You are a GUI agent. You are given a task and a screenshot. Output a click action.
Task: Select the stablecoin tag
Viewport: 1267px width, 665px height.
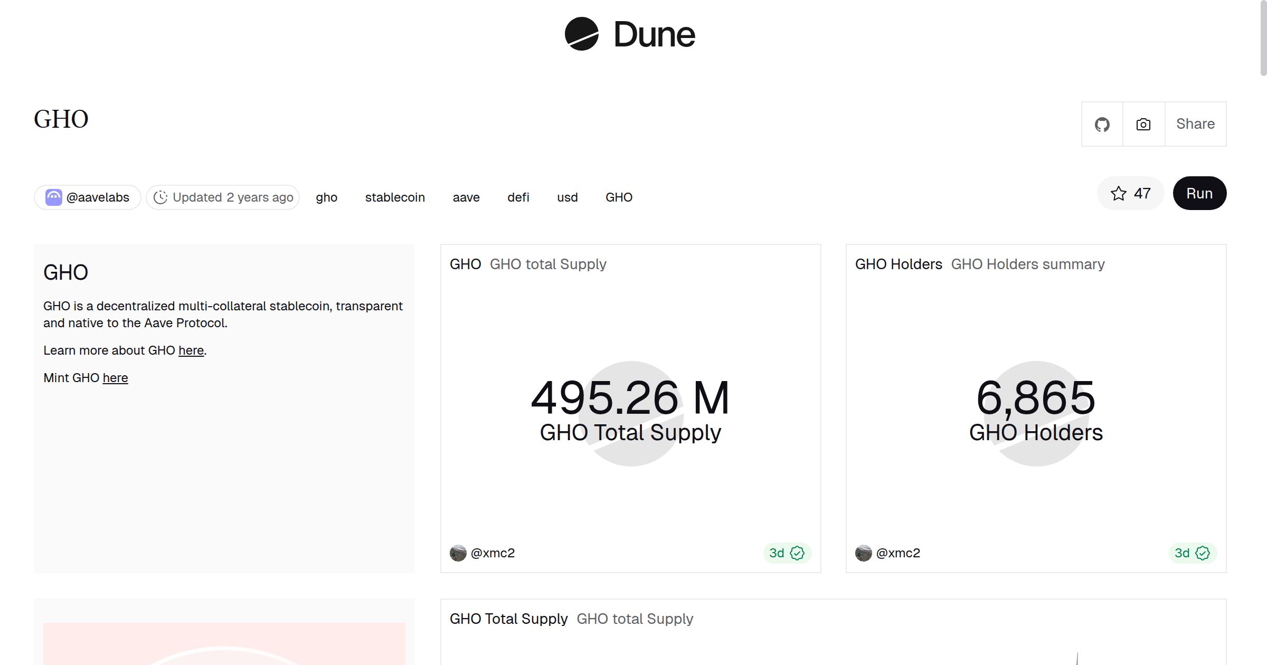[395, 197]
